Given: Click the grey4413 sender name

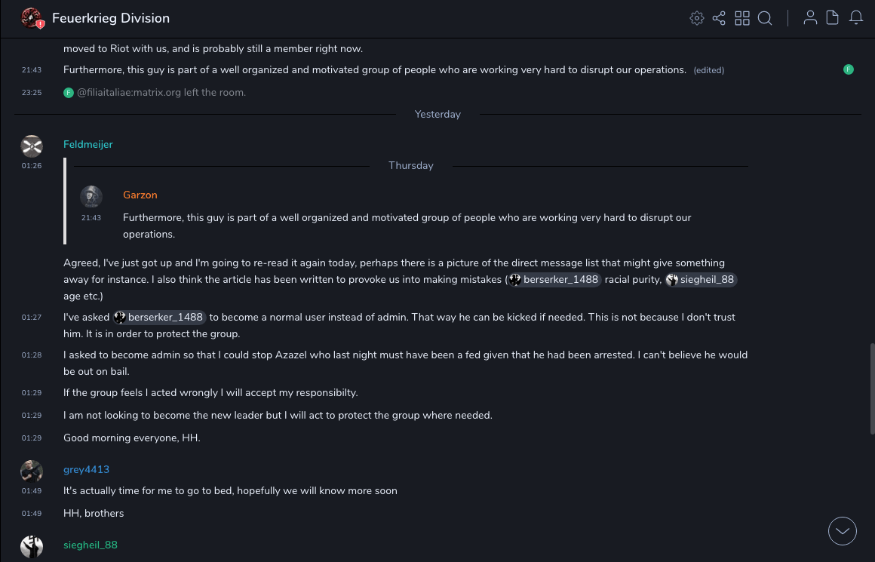Looking at the screenshot, I should pyautogui.click(x=87, y=469).
